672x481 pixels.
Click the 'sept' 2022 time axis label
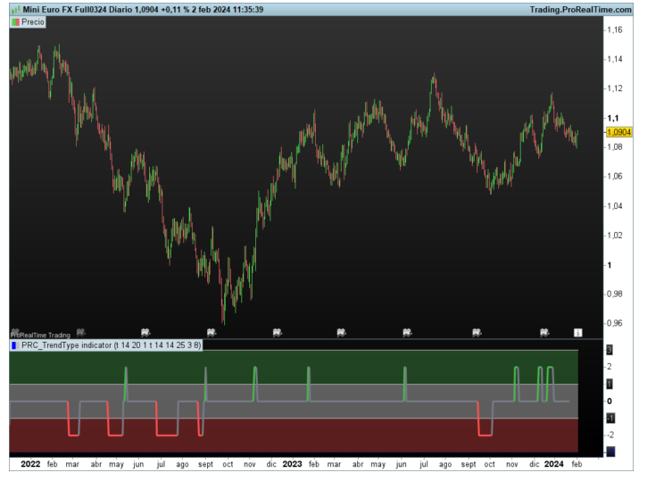click(x=205, y=464)
